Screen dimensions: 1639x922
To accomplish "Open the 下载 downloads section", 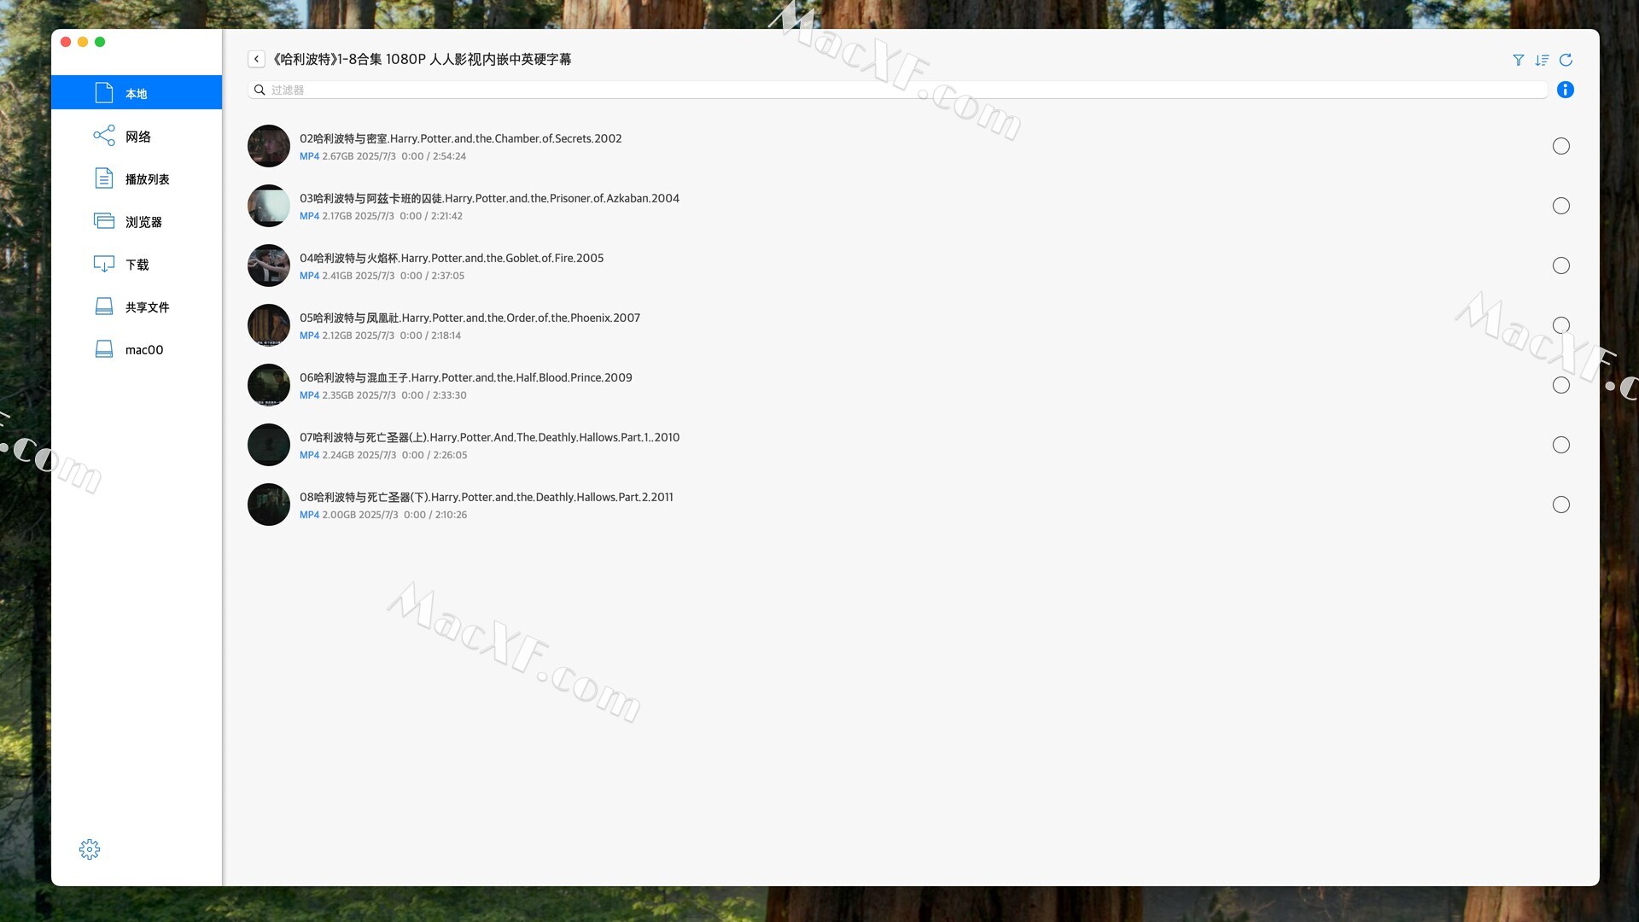I will pos(137,264).
